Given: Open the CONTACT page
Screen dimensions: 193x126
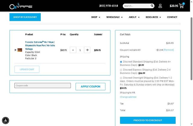Looking at the screenshot, I should (172, 17).
